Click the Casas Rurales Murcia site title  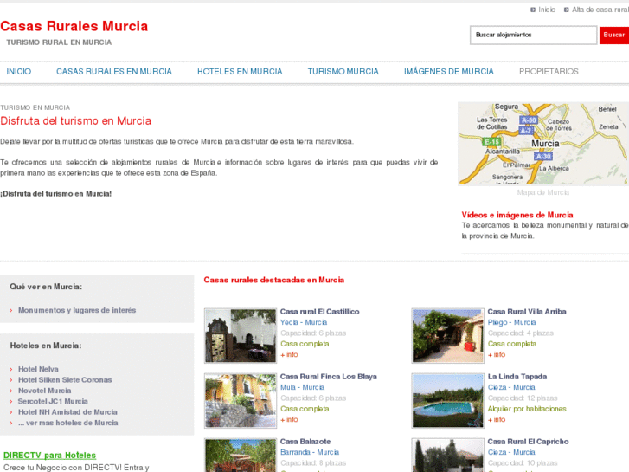74,26
